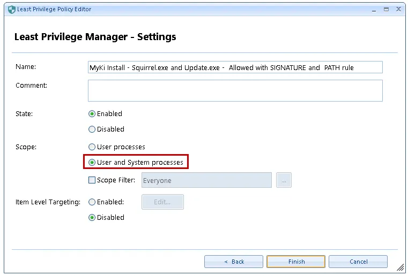Enable Item Level Targeting radio option
The image size is (408, 276).
(92, 202)
